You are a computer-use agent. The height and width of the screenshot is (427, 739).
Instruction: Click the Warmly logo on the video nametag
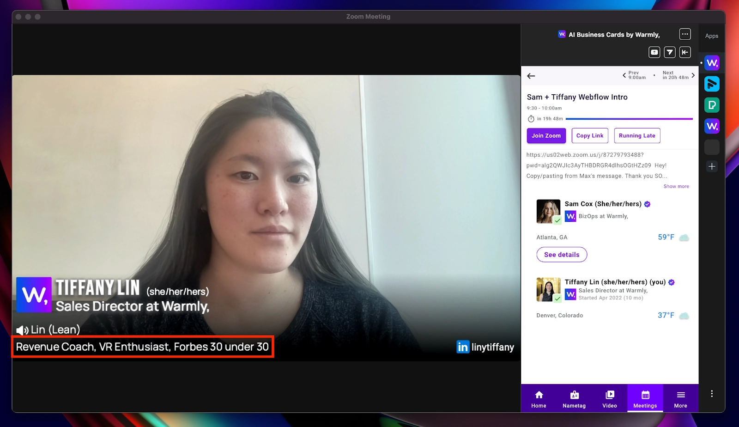(x=34, y=295)
